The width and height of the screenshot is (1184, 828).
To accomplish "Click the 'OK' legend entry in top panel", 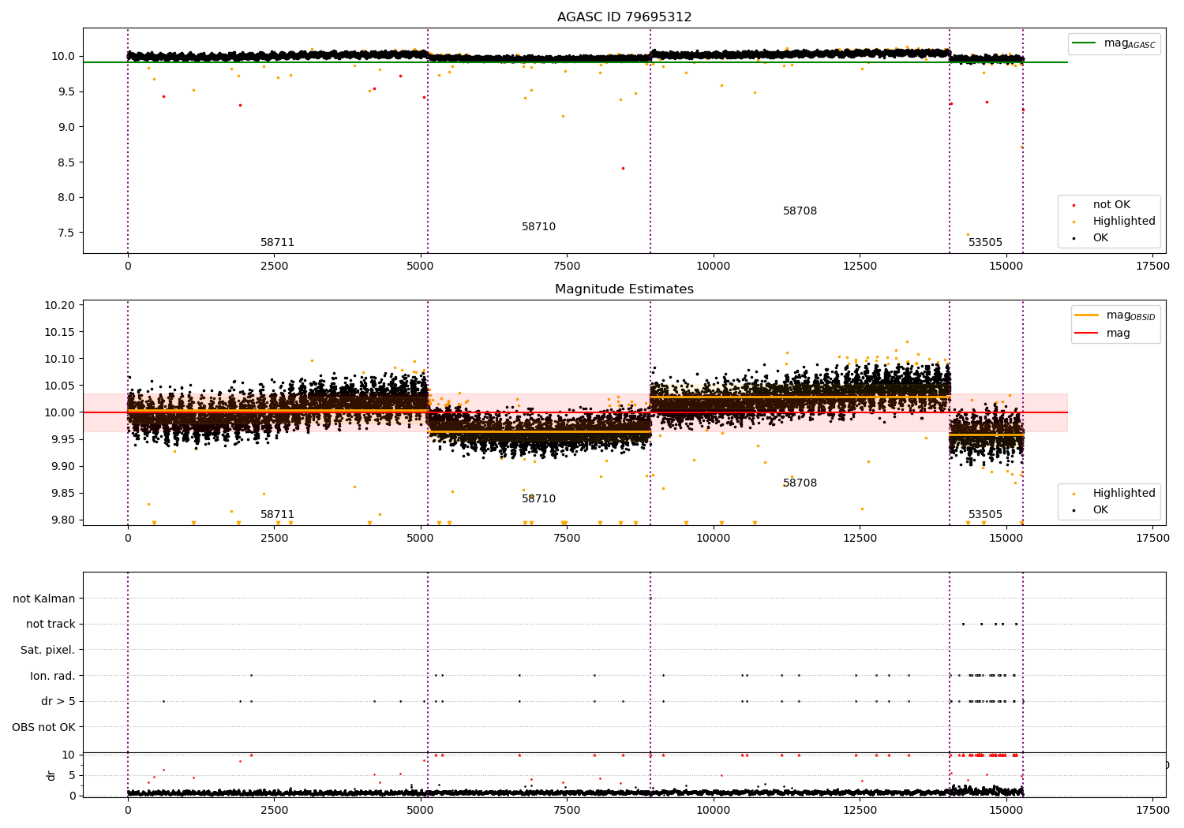I will click(1100, 238).
